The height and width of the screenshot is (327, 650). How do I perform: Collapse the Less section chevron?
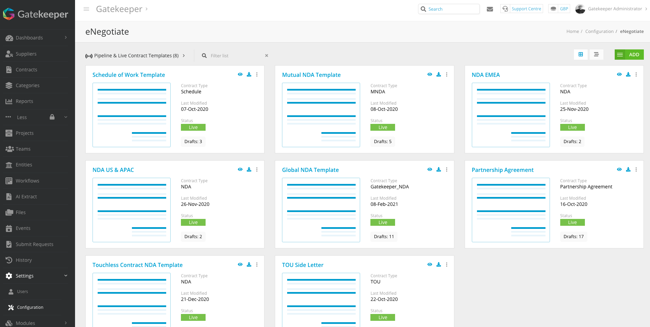pyautogui.click(x=66, y=117)
